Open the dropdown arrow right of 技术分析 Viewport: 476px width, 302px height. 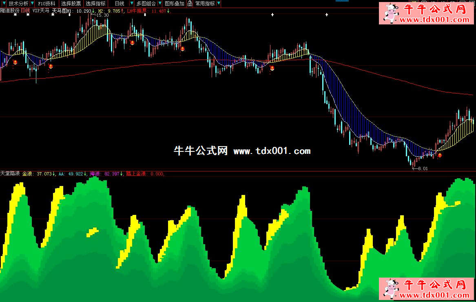[32, 4]
